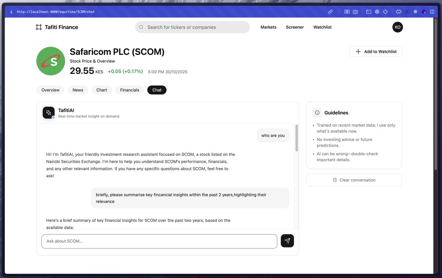Click the "Hi! I'm TafitiAI" reply text
The image size is (442, 278).
coord(141,165)
